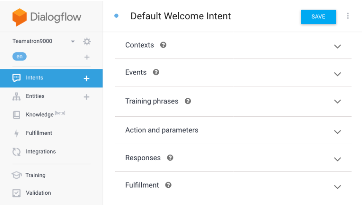This screenshot has height=206, width=362.
Task: Create new entity with plus icon
Action: [86, 97]
